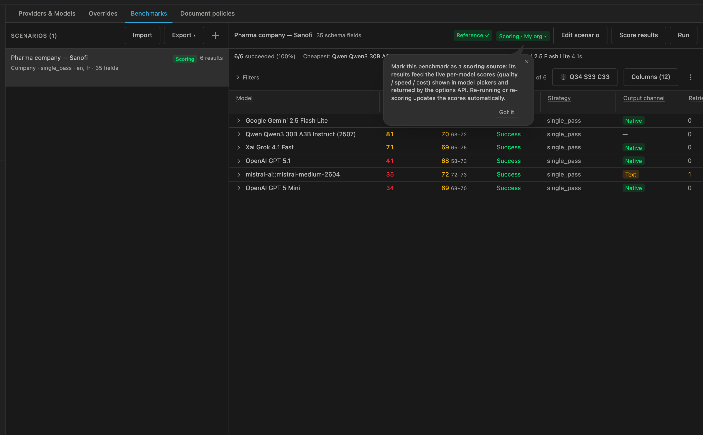Click the Import button
The height and width of the screenshot is (435, 703).
[x=142, y=35]
